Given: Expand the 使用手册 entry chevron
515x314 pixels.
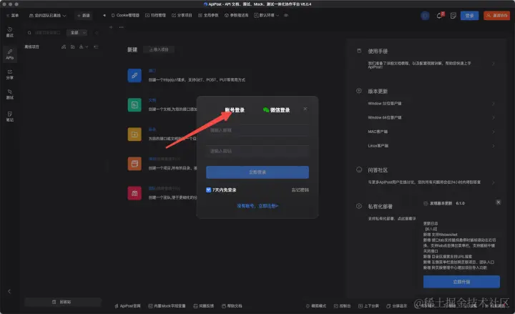Looking at the screenshot, I should click(494, 64).
